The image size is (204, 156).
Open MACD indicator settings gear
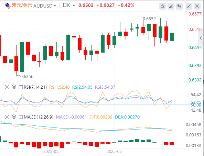tap(14, 117)
